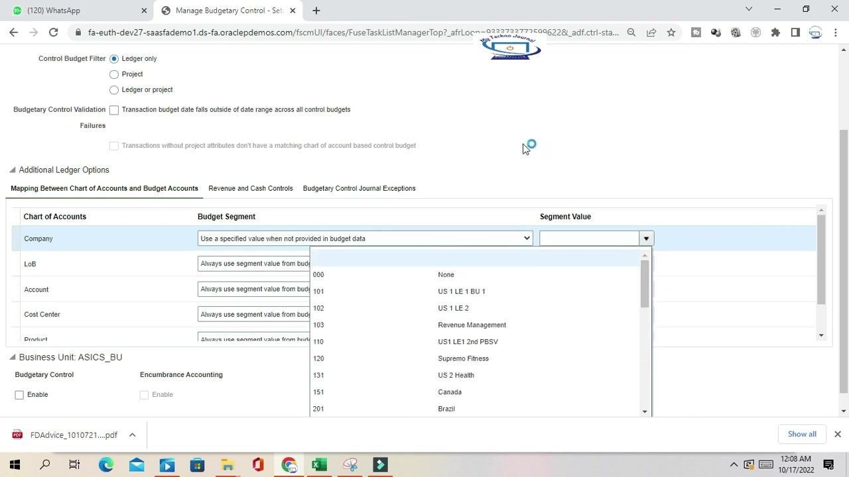
Task: Show hidden system tray icons
Action: click(x=734, y=464)
